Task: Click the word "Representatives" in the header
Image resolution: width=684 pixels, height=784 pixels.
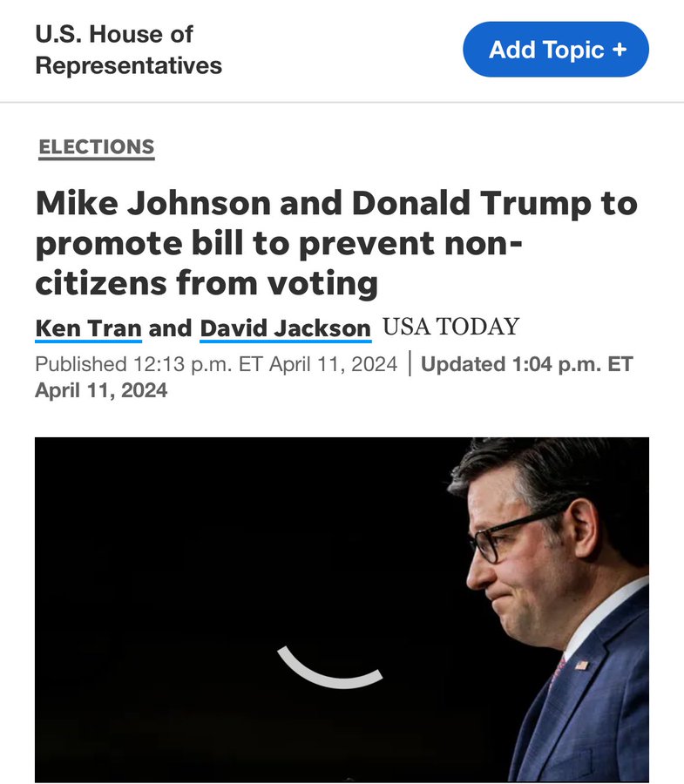Action: pyautogui.click(x=128, y=65)
